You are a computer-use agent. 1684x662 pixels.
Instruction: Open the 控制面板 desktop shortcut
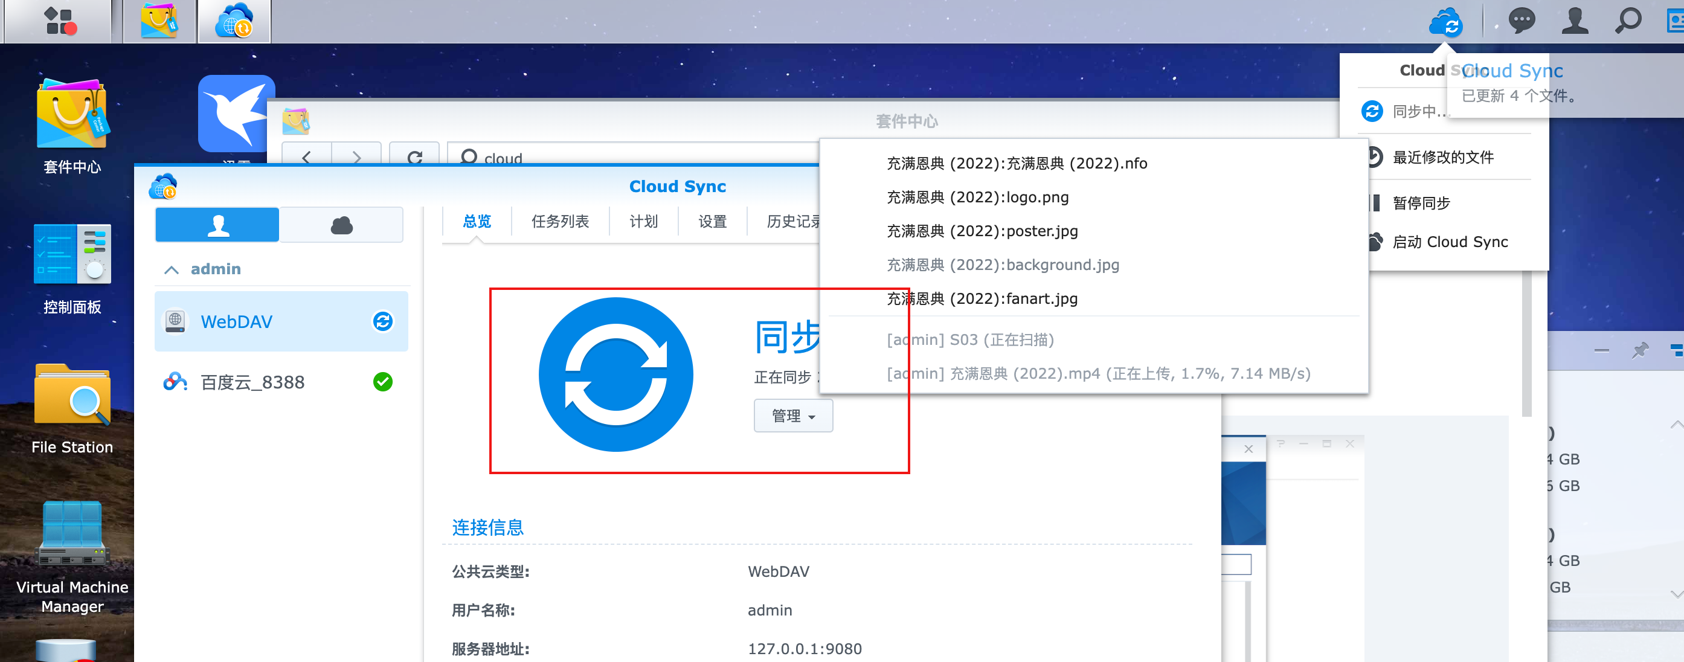pyautogui.click(x=72, y=269)
